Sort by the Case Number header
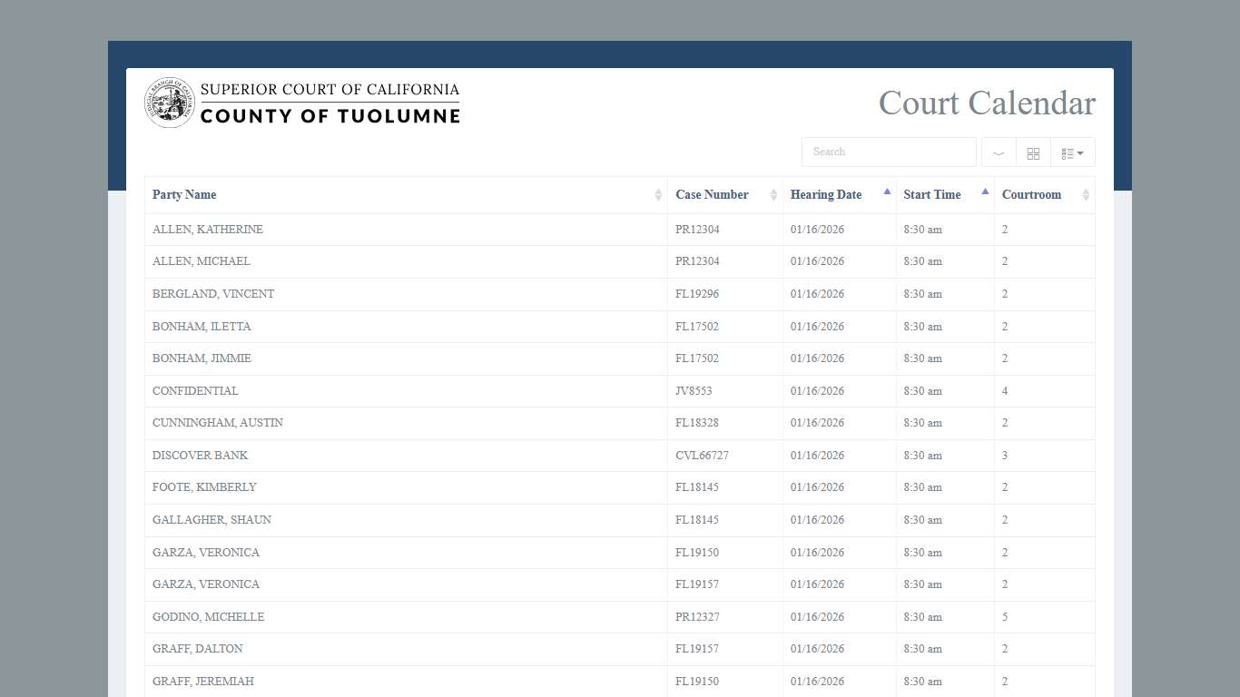 click(712, 195)
